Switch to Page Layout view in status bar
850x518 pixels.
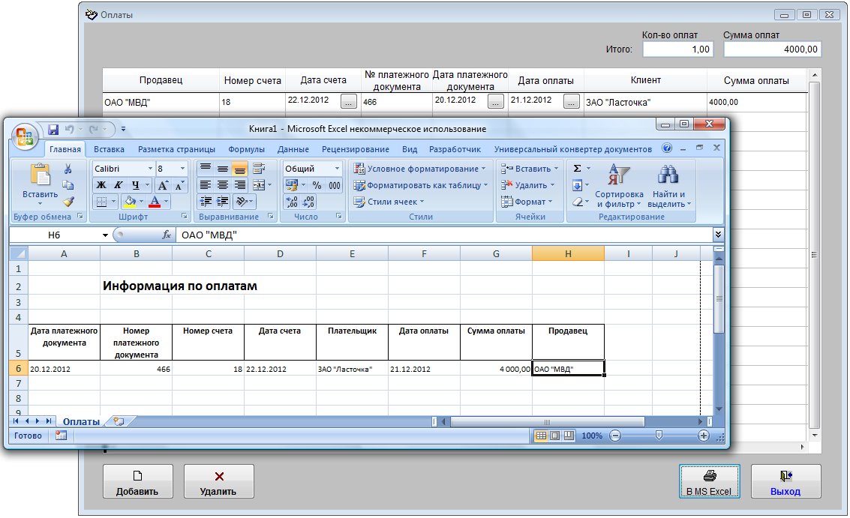(555, 436)
